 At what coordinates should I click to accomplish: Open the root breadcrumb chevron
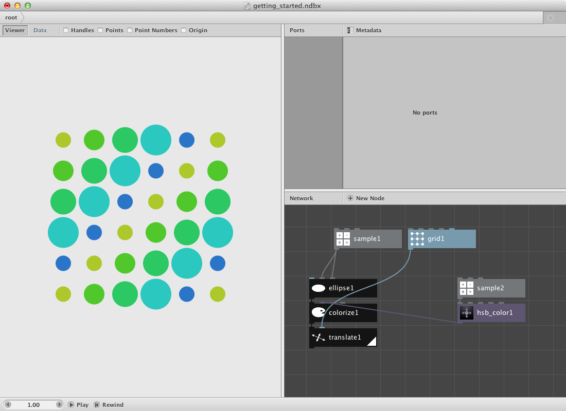(22, 17)
